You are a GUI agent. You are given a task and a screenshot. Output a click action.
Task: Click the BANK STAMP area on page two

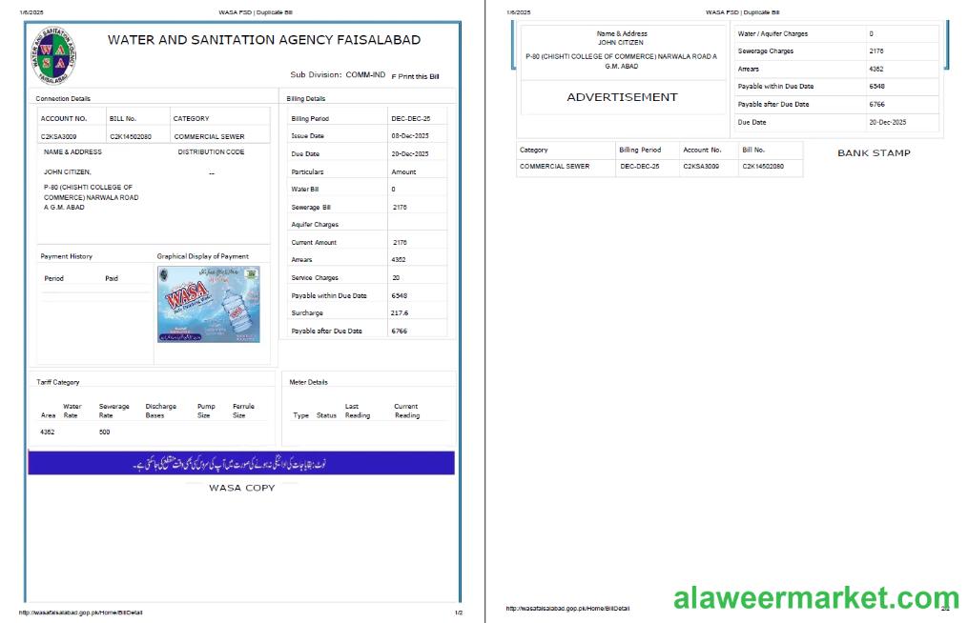[x=873, y=153]
